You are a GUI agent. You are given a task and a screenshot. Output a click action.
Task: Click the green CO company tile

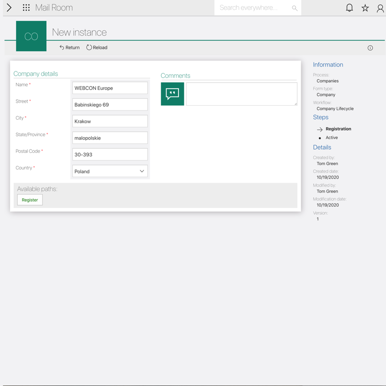(31, 36)
